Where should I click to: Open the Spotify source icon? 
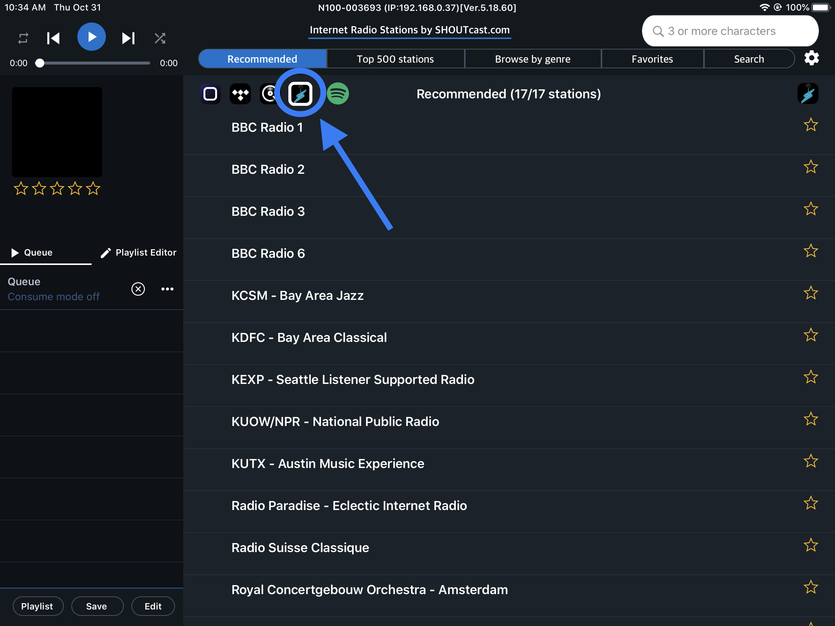(338, 93)
